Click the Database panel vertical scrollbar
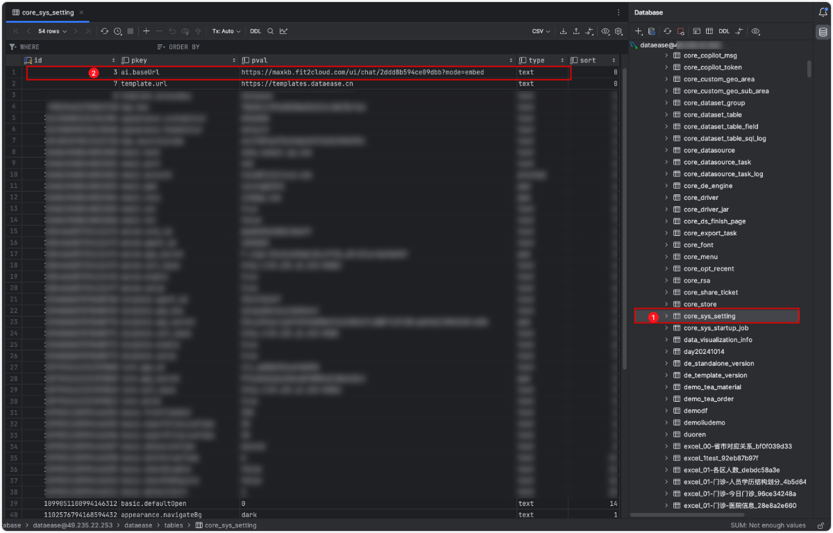The image size is (833, 533). (x=809, y=68)
